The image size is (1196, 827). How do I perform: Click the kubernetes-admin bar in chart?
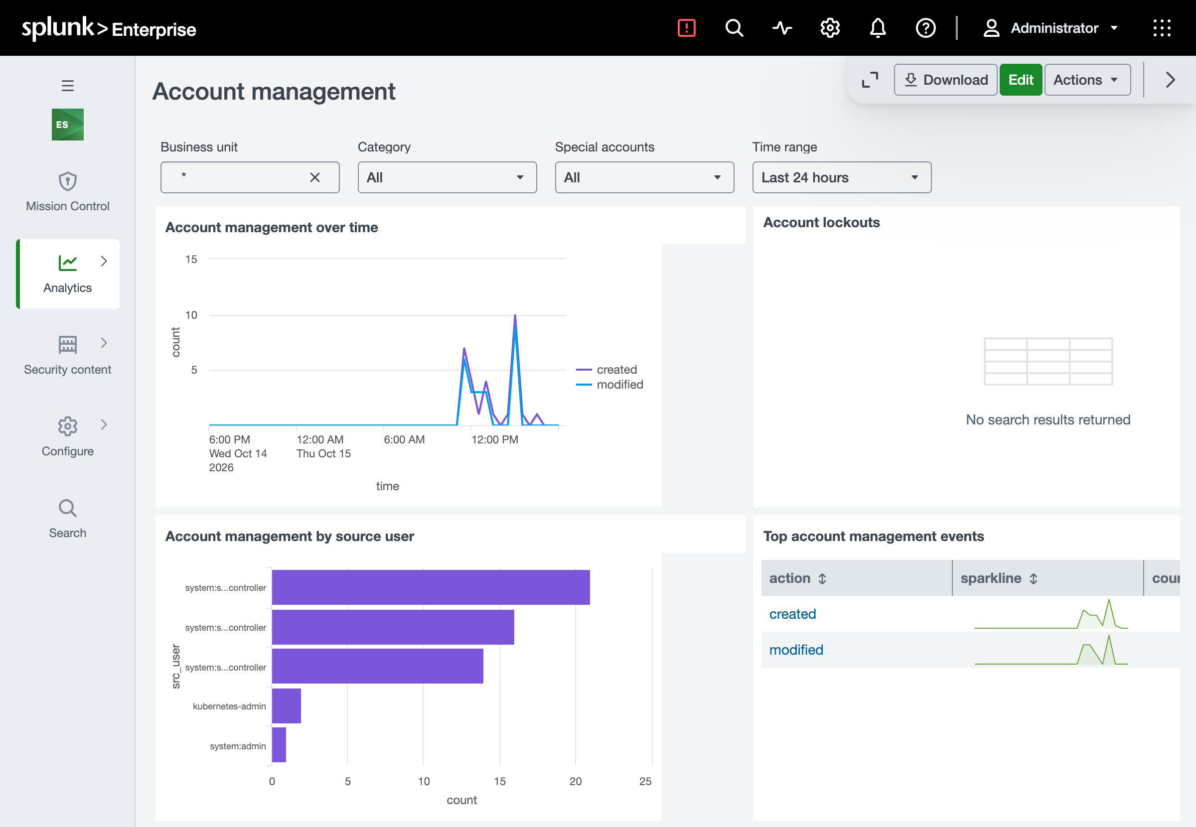[x=287, y=706]
